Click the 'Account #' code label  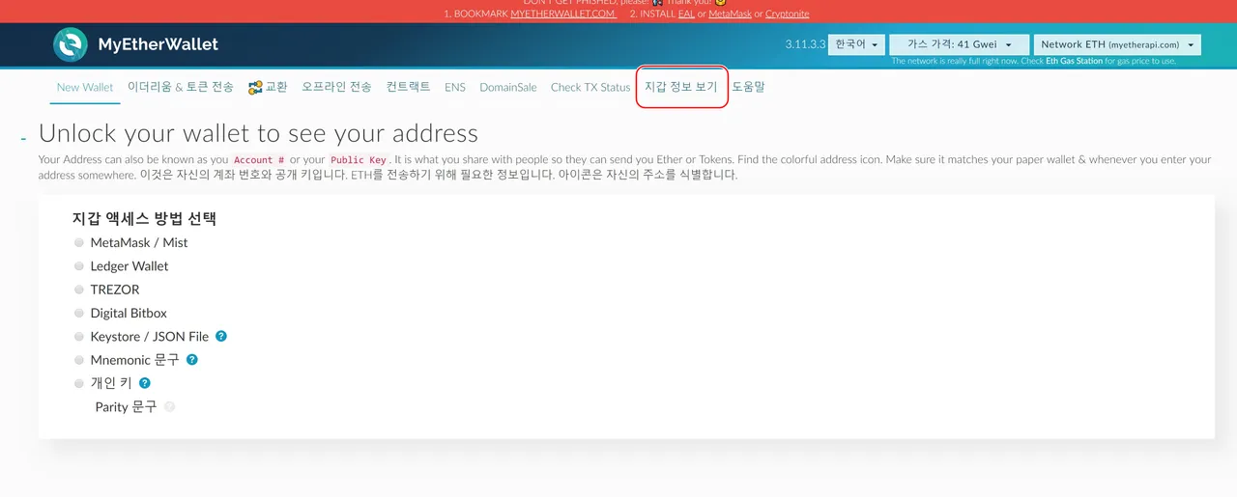[x=259, y=160]
